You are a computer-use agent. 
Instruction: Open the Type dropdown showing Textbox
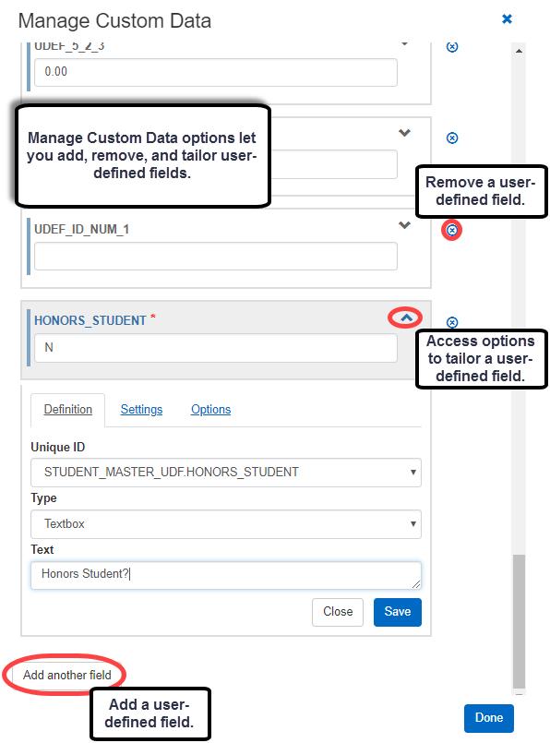coord(226,524)
